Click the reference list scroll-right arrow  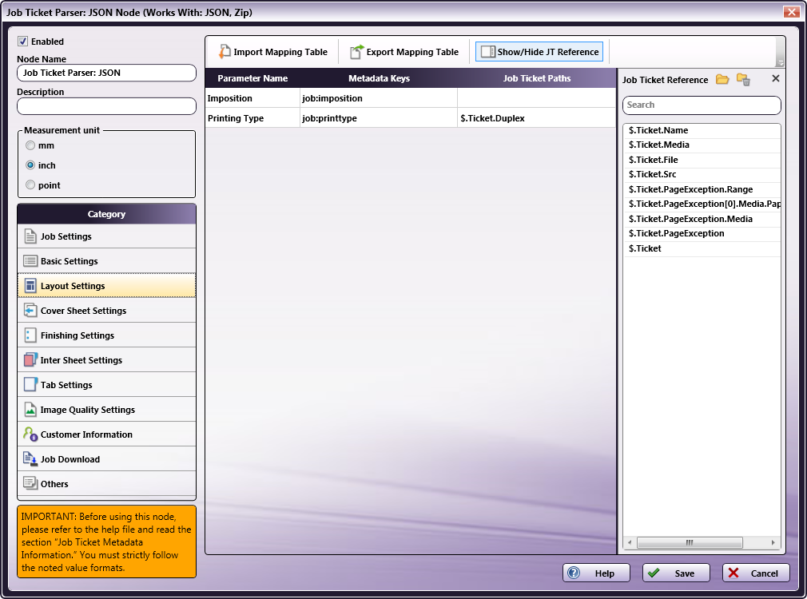point(773,542)
